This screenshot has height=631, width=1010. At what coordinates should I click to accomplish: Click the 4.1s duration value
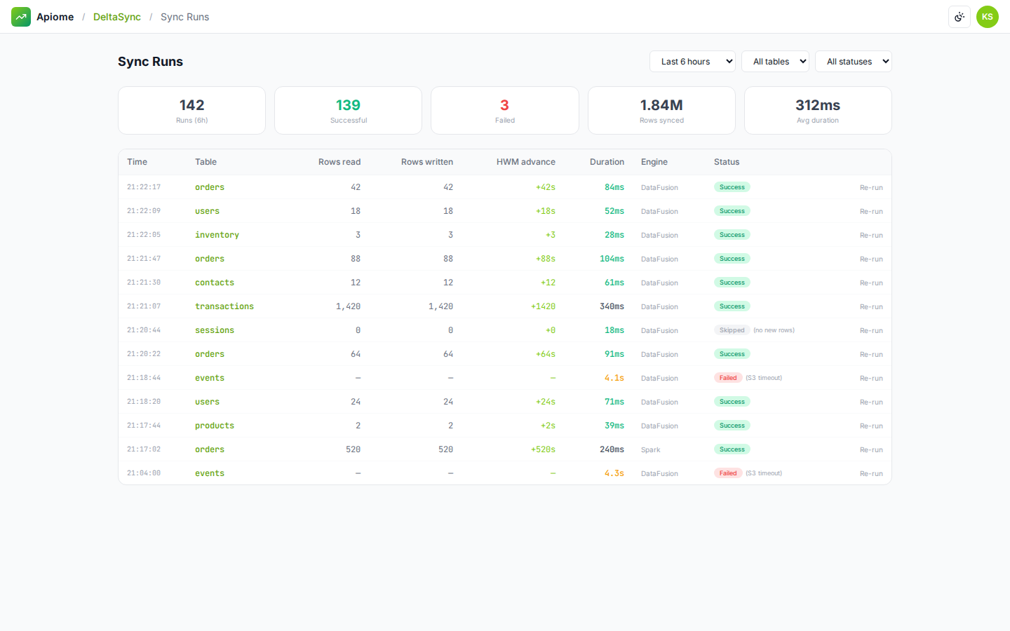point(614,378)
